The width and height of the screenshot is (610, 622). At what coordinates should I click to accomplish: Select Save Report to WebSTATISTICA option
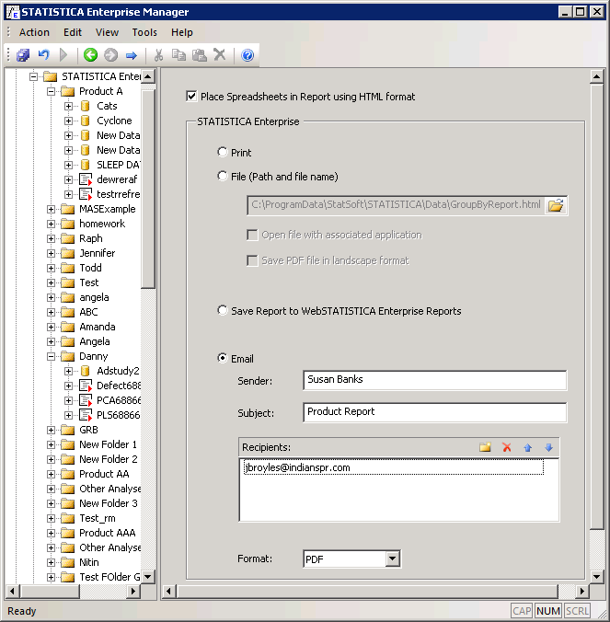(x=223, y=311)
